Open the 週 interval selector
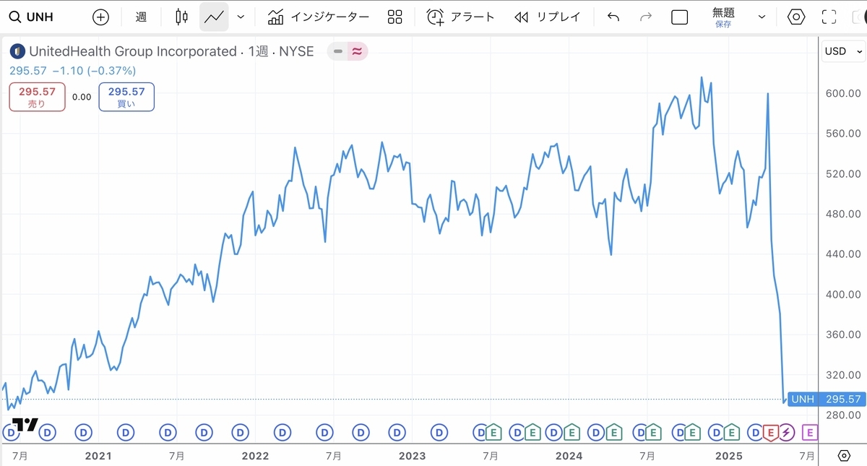867x466 pixels. (x=141, y=17)
